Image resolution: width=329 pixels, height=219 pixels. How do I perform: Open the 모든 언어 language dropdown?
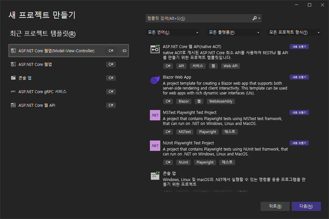pyautogui.click(x=173, y=32)
